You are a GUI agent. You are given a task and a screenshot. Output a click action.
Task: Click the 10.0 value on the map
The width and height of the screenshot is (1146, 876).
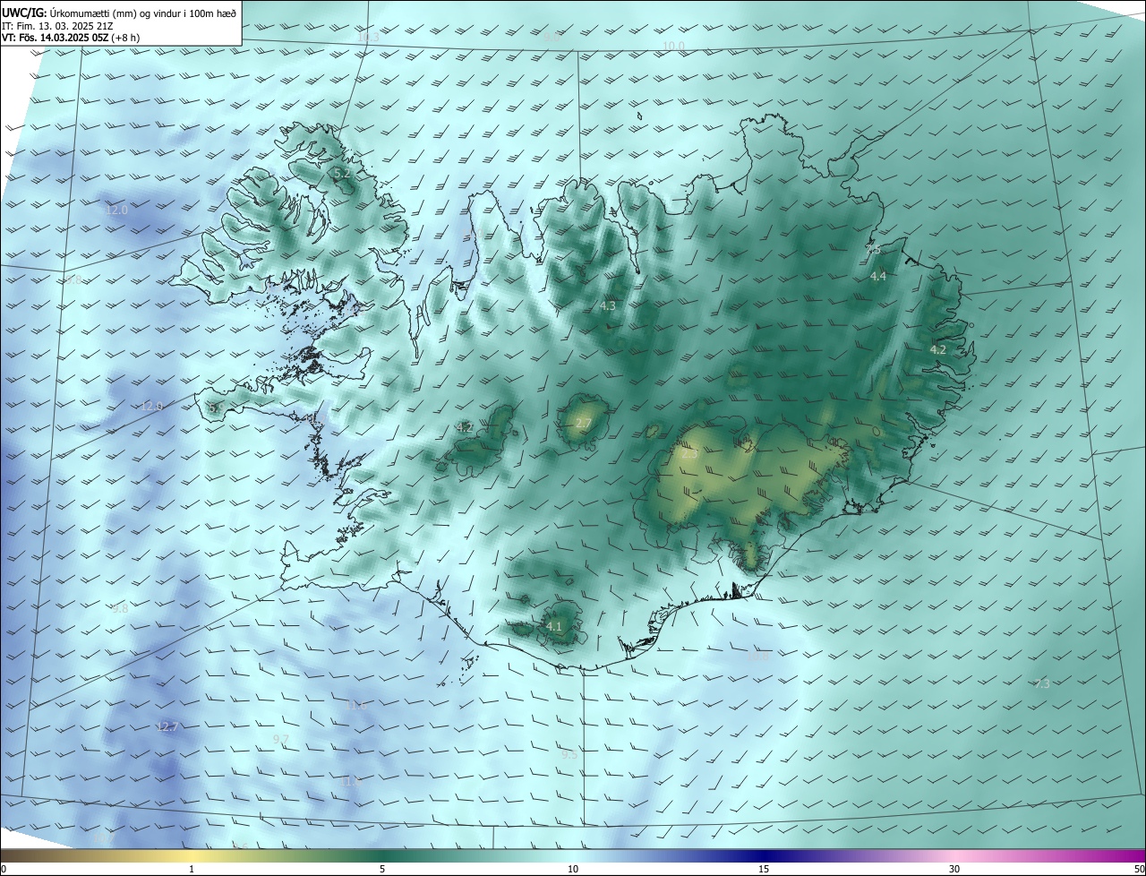point(673,46)
